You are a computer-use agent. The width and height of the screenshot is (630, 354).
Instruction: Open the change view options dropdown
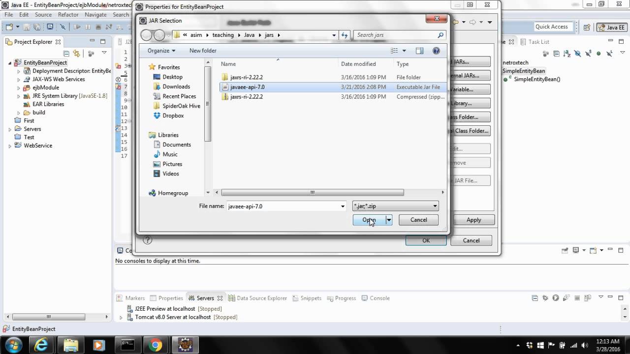point(404,51)
